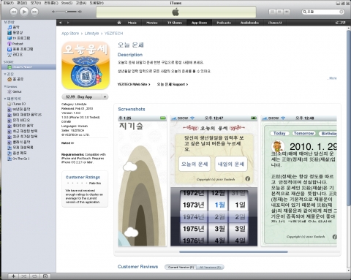This screenshot has height=280, width=351.
Task: Open the TV Shows store tab
Action: [175, 23]
